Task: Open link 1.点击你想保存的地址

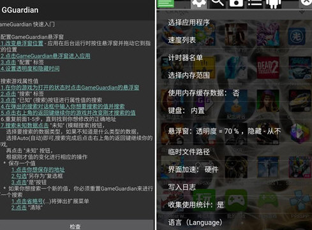Action: tap(38, 169)
